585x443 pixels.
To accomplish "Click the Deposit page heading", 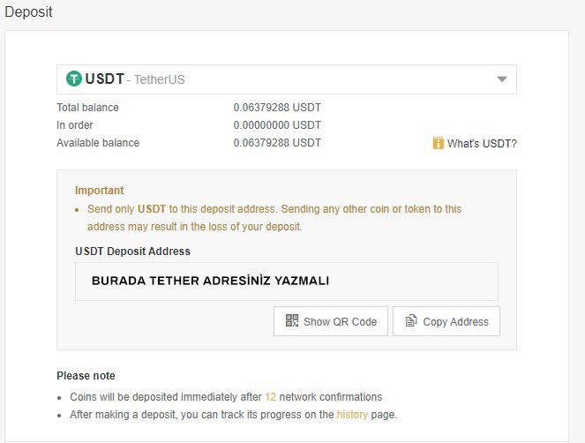I will click(29, 12).
